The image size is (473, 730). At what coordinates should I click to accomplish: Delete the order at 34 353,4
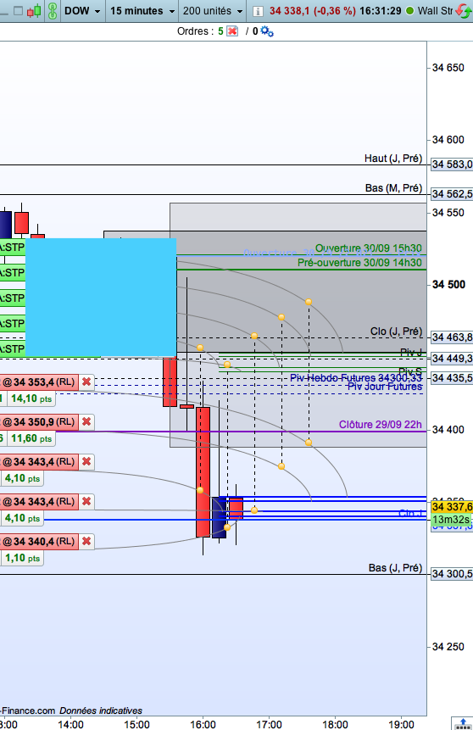point(86,382)
